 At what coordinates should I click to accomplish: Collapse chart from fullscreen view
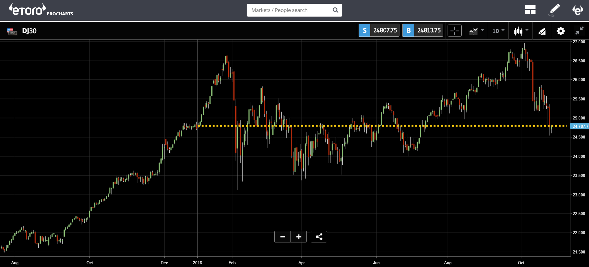579,31
